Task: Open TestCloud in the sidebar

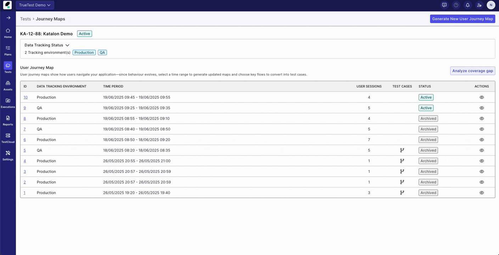Action: point(8,138)
